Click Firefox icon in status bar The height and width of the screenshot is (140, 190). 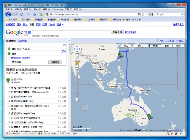click(176, 133)
